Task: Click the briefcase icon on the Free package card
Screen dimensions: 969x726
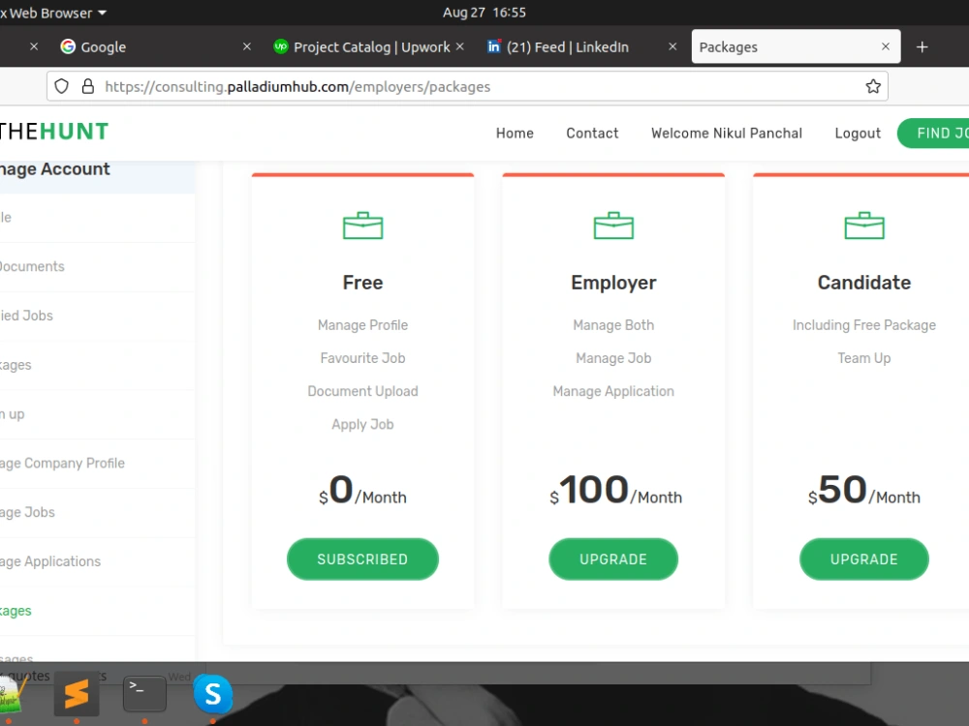Action: pos(362,226)
